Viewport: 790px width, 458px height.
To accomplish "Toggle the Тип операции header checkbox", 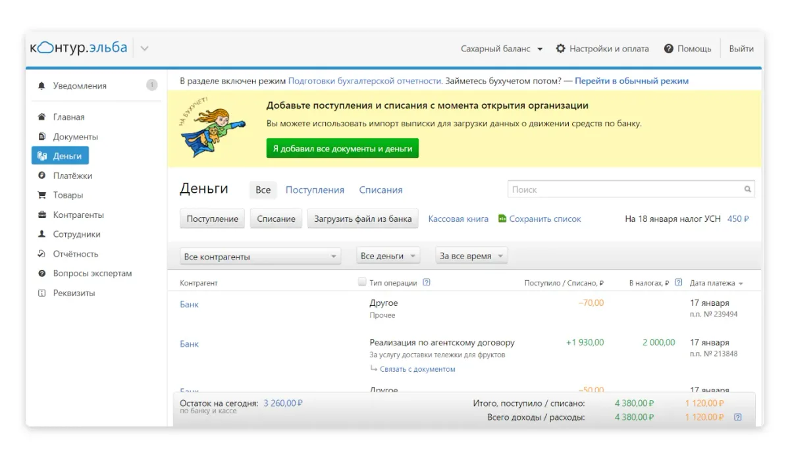I will point(362,282).
